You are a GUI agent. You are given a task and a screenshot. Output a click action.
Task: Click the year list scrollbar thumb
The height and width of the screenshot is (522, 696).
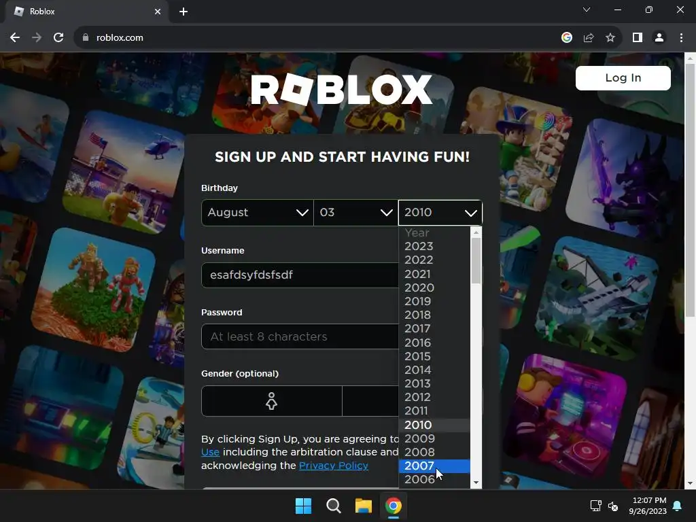click(476, 260)
